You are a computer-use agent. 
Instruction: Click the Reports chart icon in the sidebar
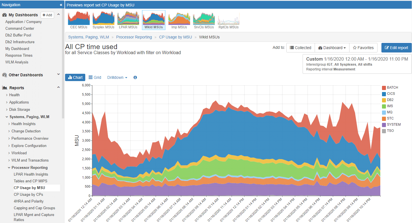click(4, 88)
